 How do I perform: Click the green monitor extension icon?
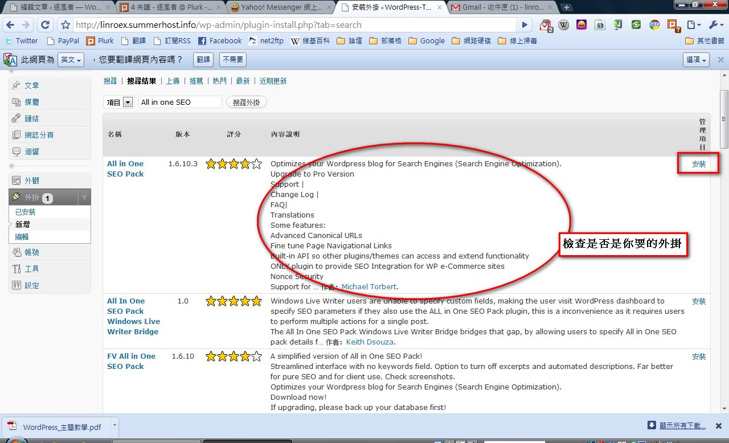618,25
